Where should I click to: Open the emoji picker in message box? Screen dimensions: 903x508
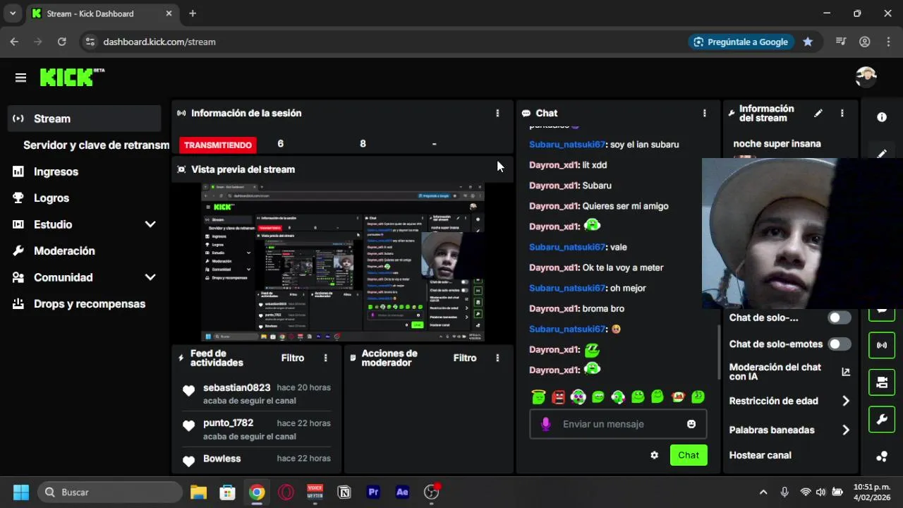pyautogui.click(x=691, y=424)
